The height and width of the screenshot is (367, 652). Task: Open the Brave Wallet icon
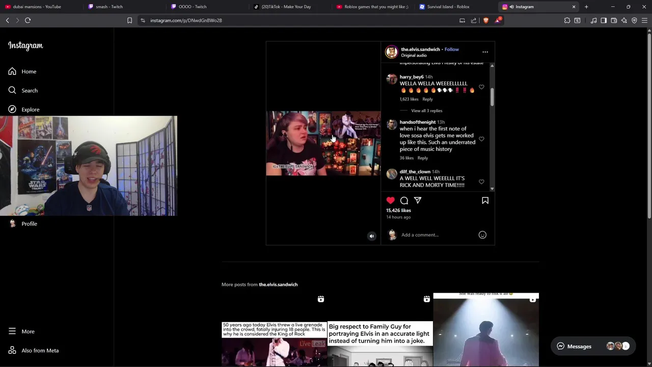(x=614, y=20)
